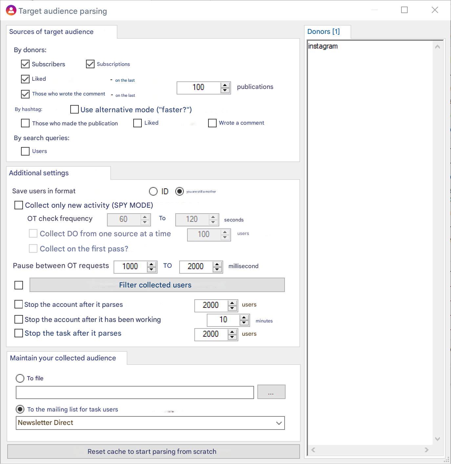The width and height of the screenshot is (451, 464).
Task: Click the browse "..." button for file
Action: pos(271,392)
